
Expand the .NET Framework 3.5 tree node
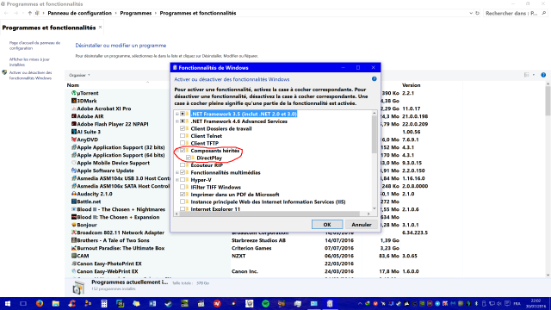pos(177,114)
